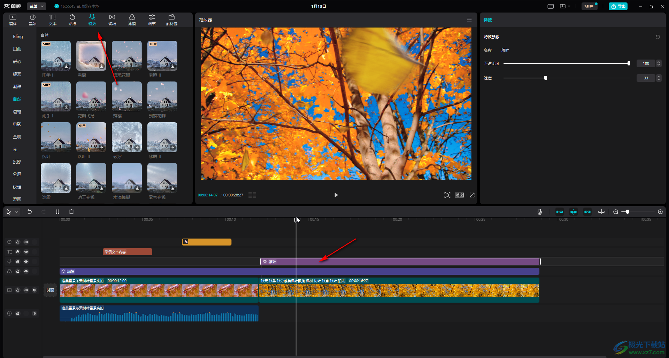The height and width of the screenshot is (358, 669).
Task: Toggle player preview zoom focus icon
Action: coord(447,195)
